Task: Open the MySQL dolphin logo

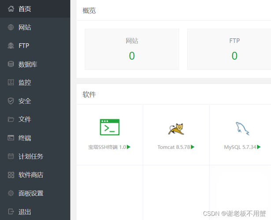Action: [x=242, y=128]
